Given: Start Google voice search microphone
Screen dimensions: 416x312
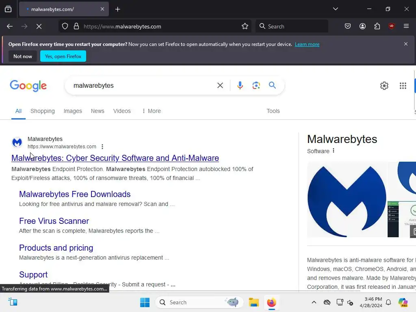Looking at the screenshot, I should (x=240, y=85).
